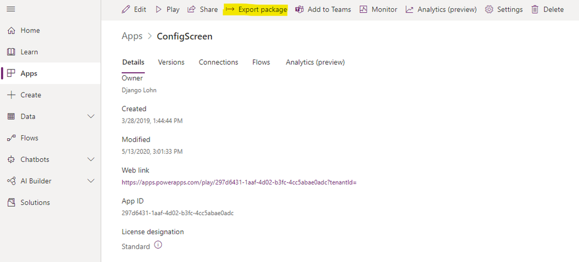
Task: Click the Solutions icon in sidebar
Action: point(11,202)
